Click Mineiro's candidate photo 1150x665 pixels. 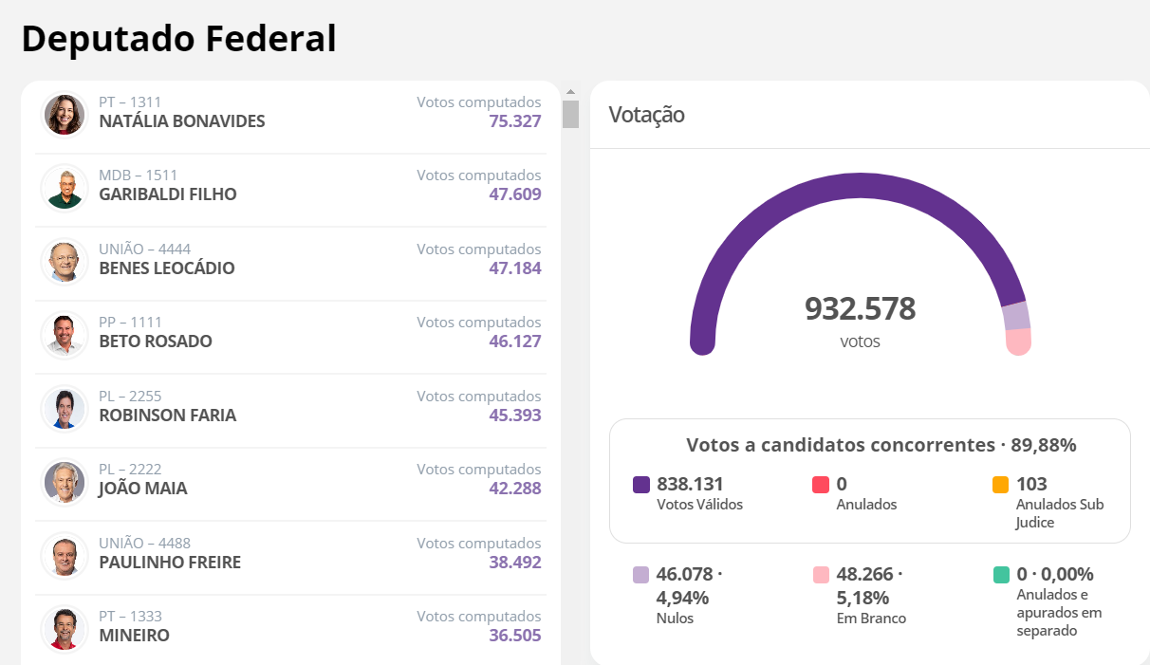coord(65,628)
